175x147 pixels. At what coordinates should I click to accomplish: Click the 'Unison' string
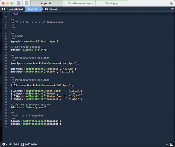(51, 72)
